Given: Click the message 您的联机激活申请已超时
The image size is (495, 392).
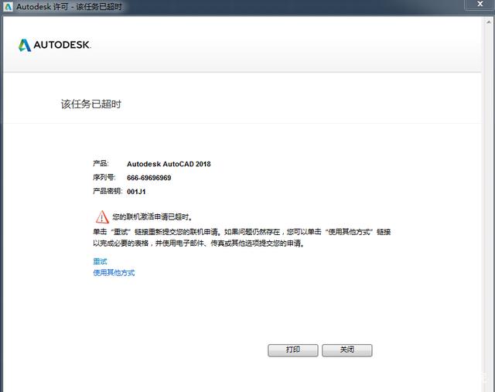Looking at the screenshot, I should click(152, 216).
